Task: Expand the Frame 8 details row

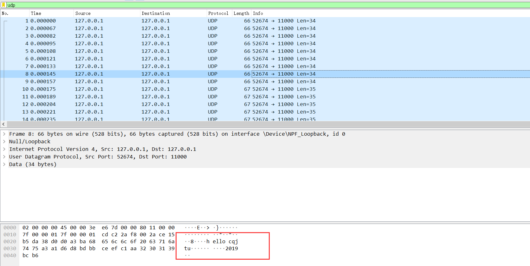Action: point(4,134)
